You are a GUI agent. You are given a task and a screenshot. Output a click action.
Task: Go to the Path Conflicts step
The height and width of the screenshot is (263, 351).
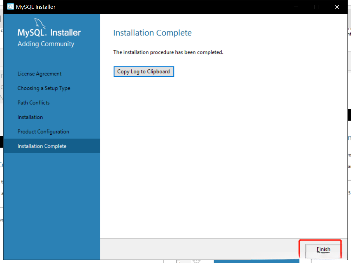(34, 103)
